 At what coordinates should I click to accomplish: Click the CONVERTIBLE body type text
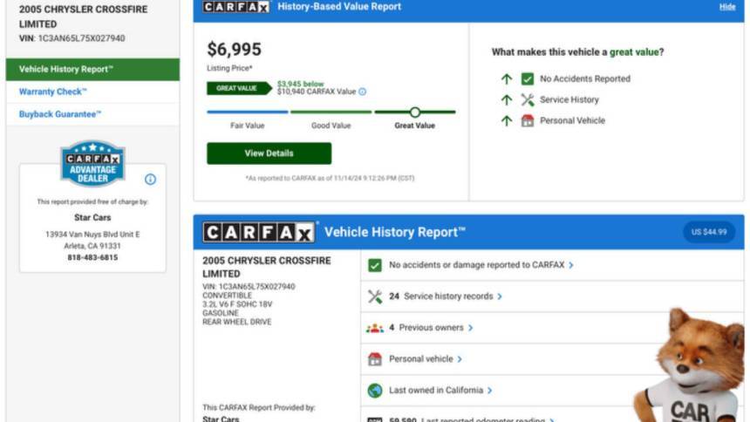[x=227, y=296]
